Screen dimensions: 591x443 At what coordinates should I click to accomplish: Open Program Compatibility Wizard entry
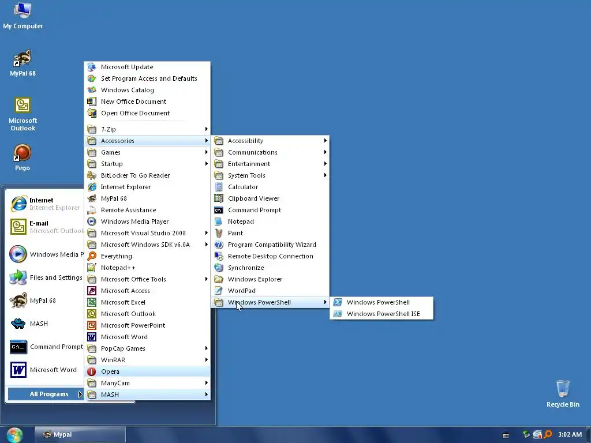[270, 245]
